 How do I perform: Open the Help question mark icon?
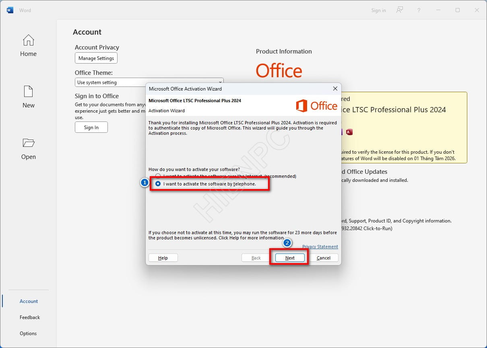click(419, 10)
